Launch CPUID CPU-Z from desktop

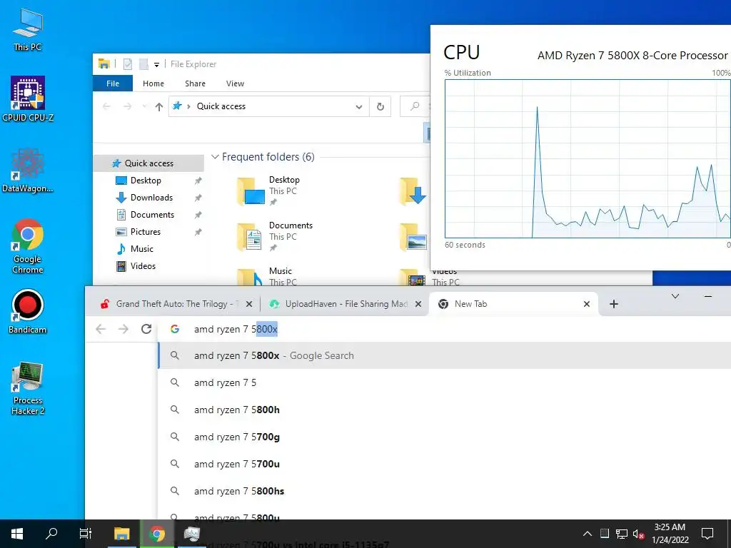pos(28,98)
